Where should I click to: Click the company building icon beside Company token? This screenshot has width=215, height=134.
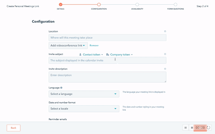point(107,55)
